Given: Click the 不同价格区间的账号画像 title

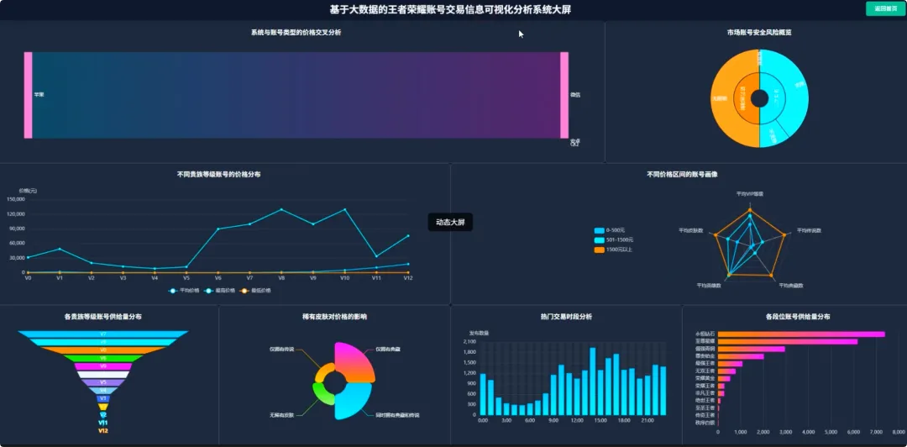Looking at the screenshot, I should point(682,174).
